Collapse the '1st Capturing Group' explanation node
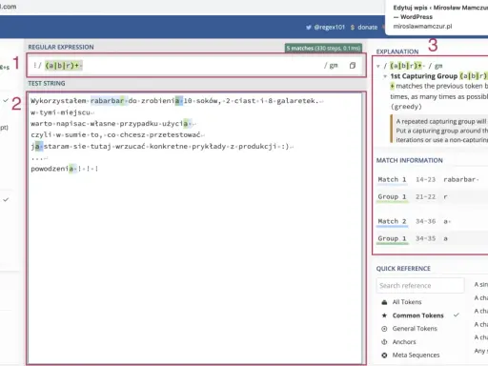The image size is (488, 366). tap(385, 76)
